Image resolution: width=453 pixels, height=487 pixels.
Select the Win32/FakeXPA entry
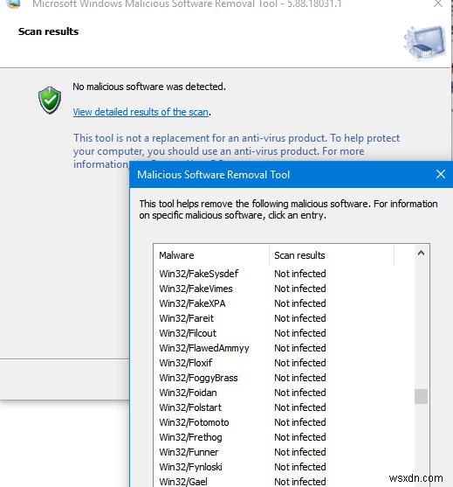192,303
